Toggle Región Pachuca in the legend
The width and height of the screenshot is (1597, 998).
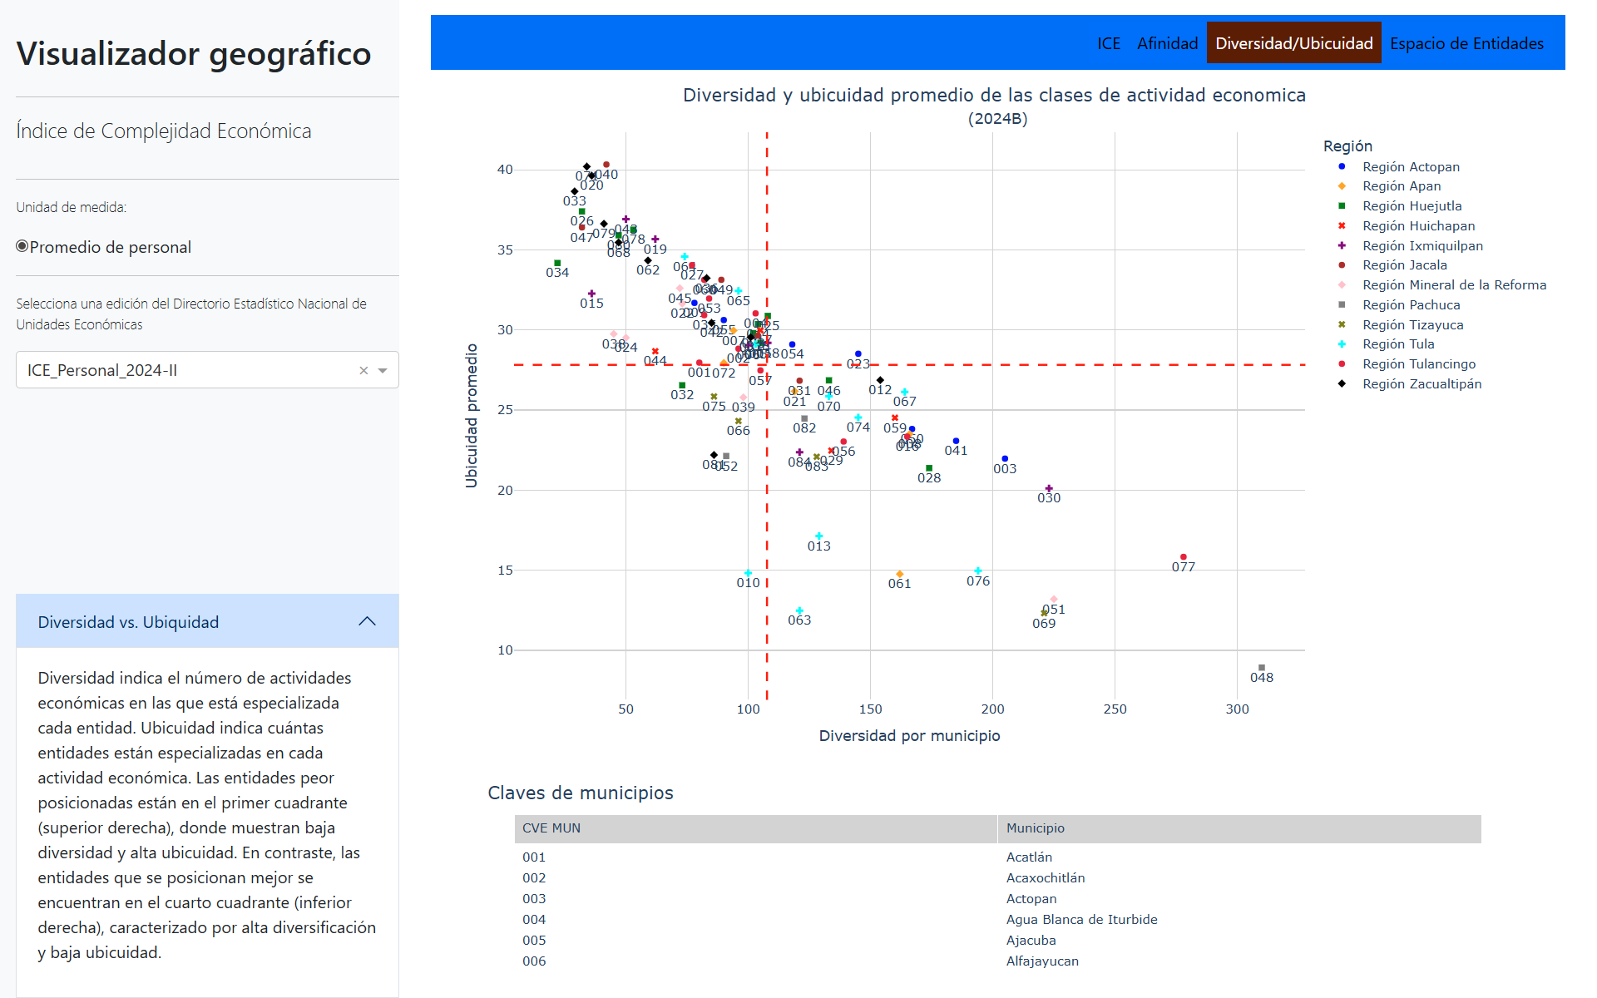(x=1411, y=305)
